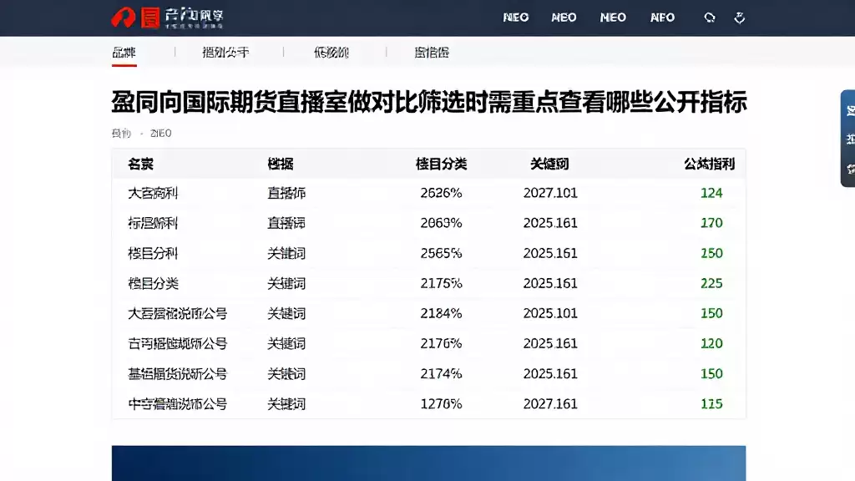Click the green value 115
Viewport: 855px width, 481px height.
[x=711, y=404]
